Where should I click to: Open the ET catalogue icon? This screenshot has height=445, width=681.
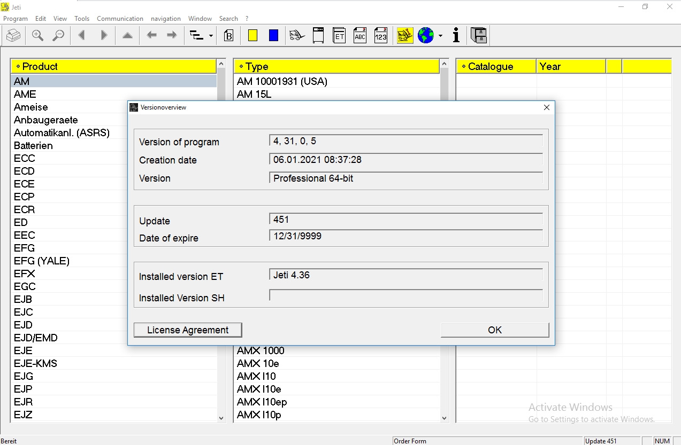(339, 35)
